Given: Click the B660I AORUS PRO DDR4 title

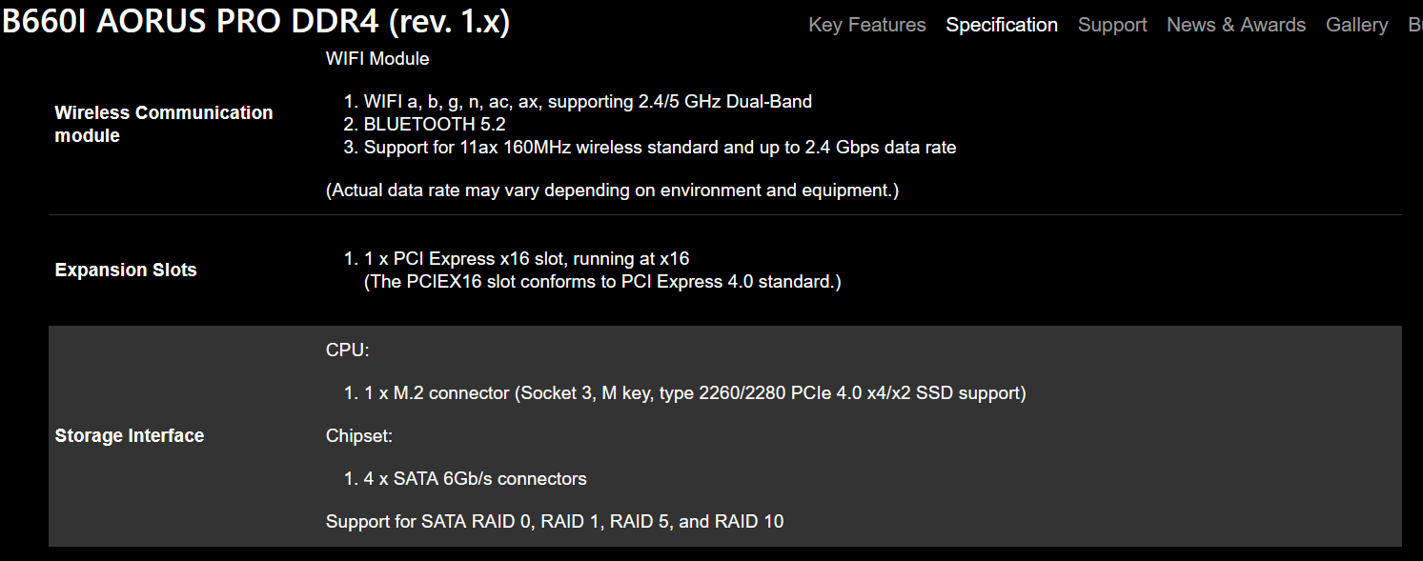Looking at the screenshot, I should [x=256, y=22].
